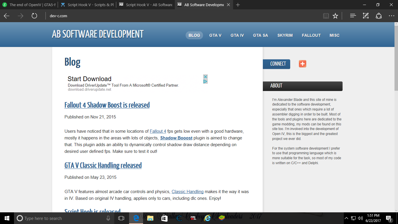Open File Explorer from the taskbar
Screen dimensions: 398x224
click(x=150, y=218)
